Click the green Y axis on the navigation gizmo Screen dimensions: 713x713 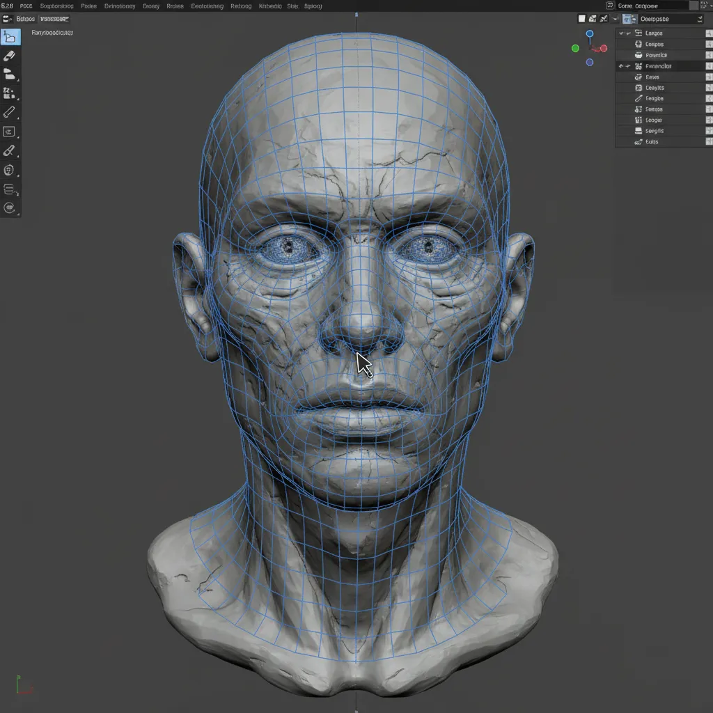574,48
